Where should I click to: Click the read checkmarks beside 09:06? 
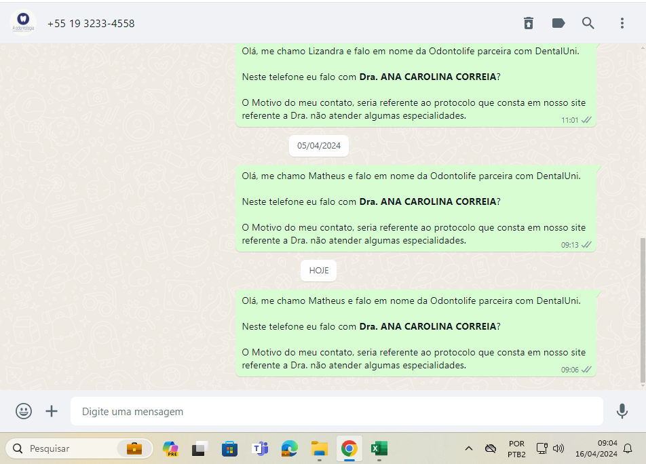(x=586, y=369)
